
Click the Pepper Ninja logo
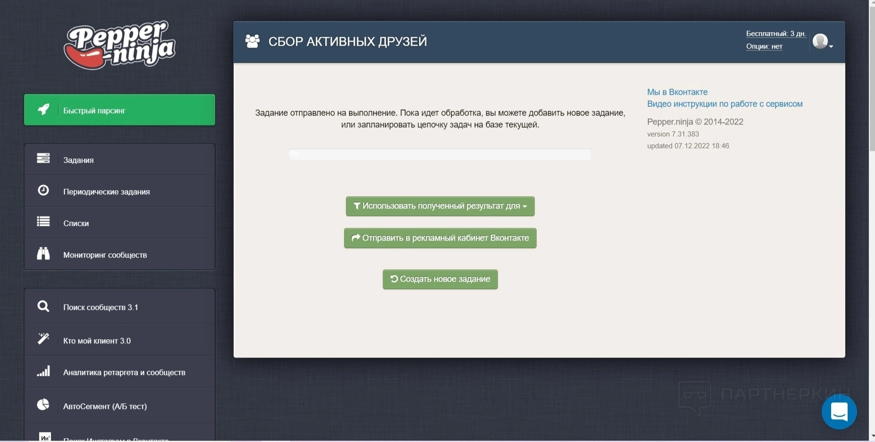coord(119,45)
